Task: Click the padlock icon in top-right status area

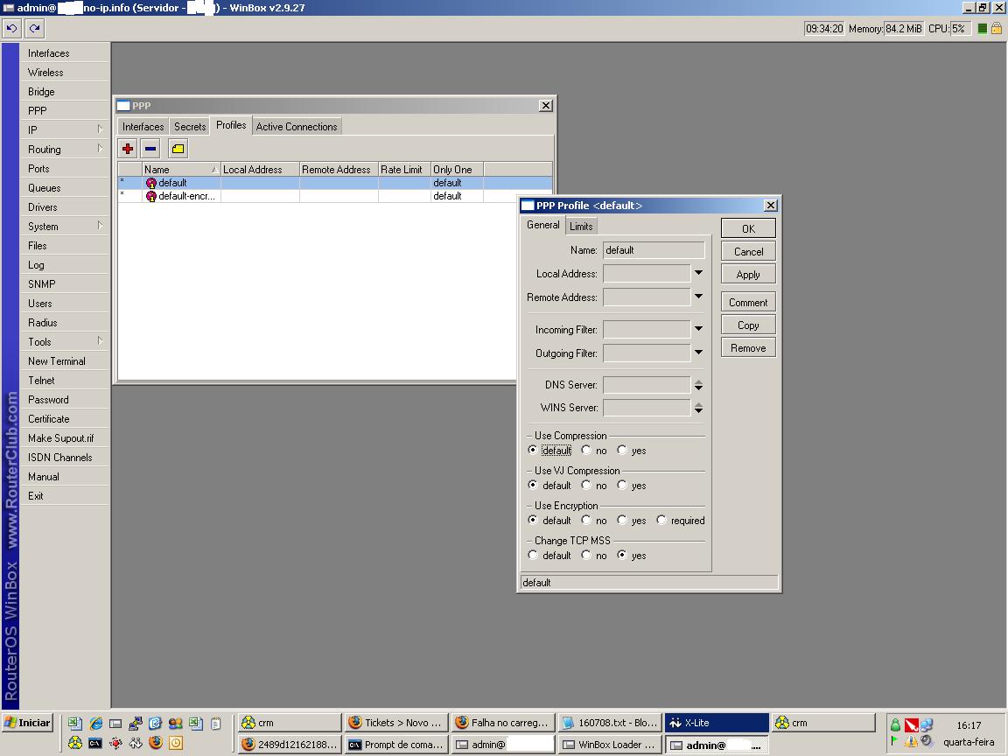Action: click(x=997, y=28)
